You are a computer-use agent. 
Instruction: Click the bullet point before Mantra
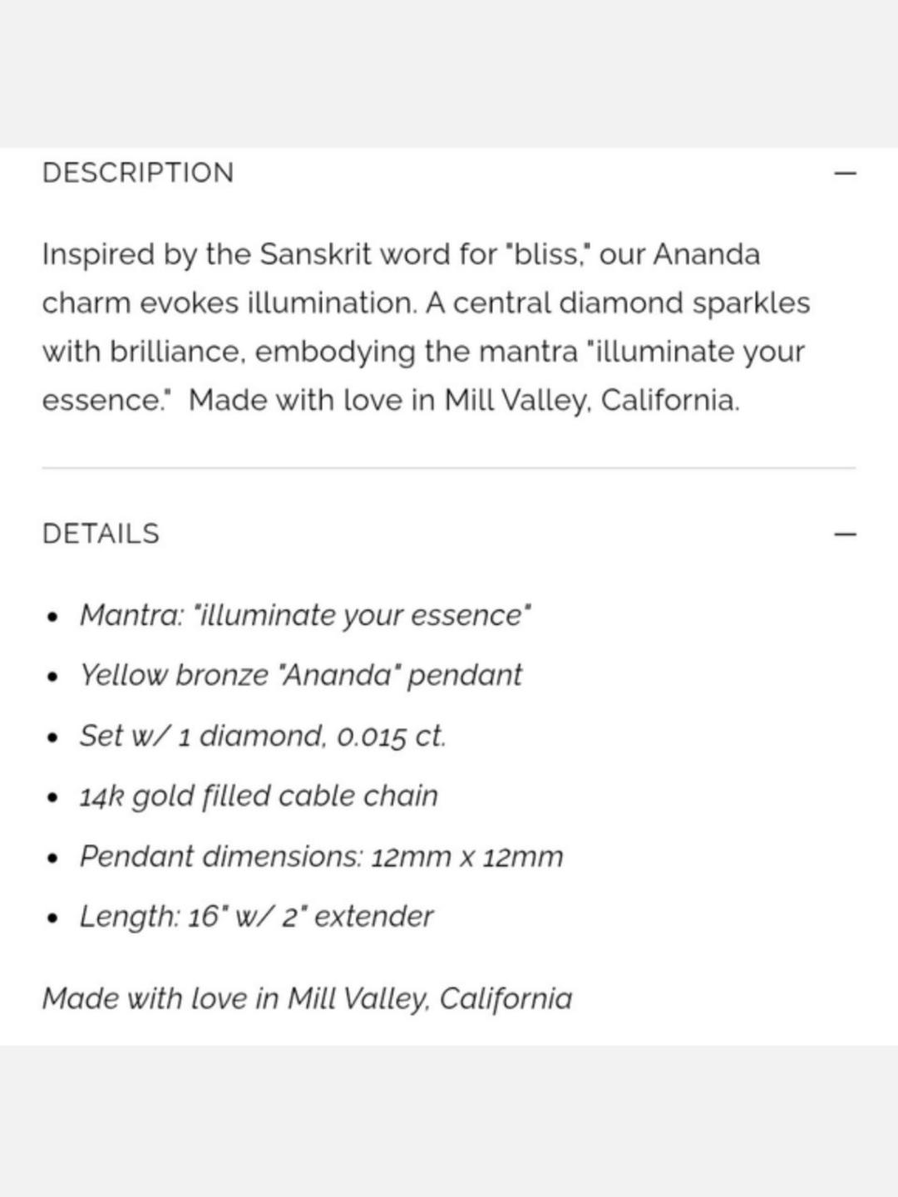pos(53,618)
